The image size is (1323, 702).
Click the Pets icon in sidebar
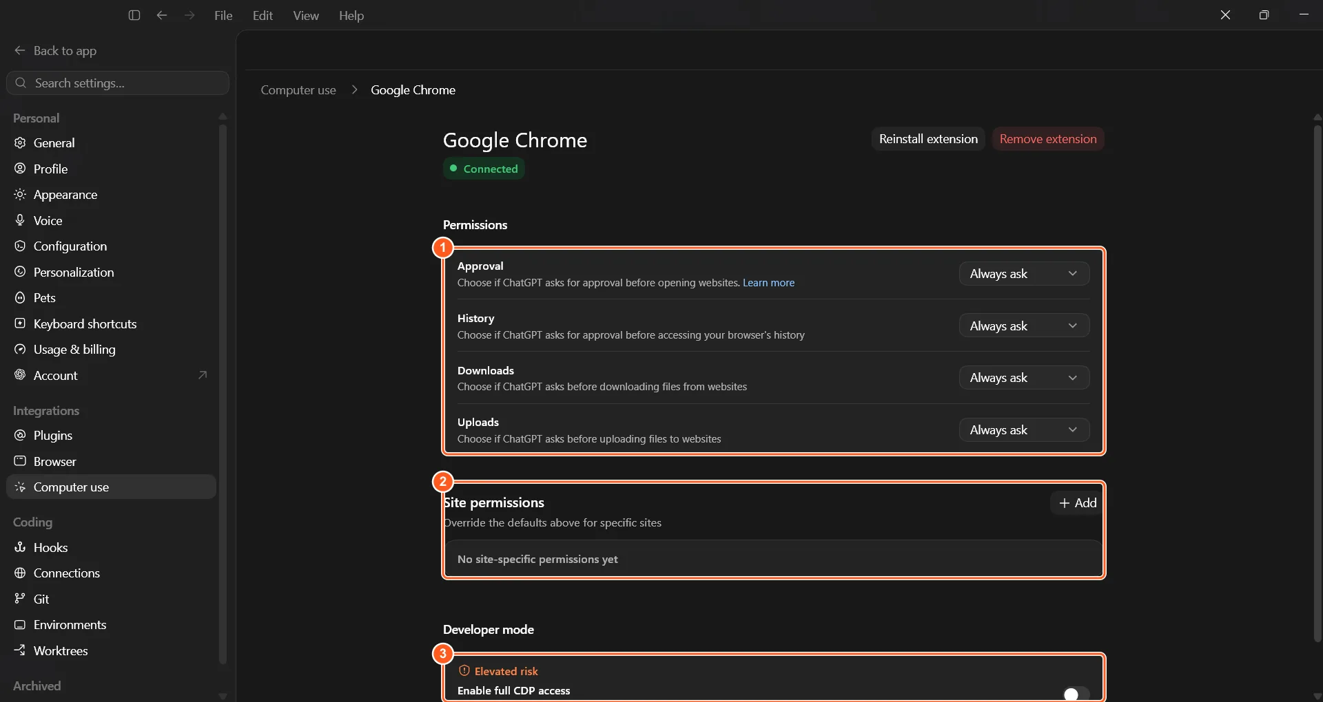tap(20, 297)
